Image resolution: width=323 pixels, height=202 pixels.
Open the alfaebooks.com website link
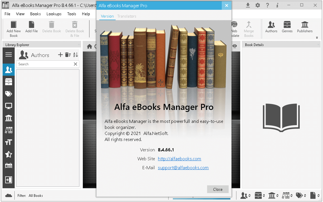179,159
